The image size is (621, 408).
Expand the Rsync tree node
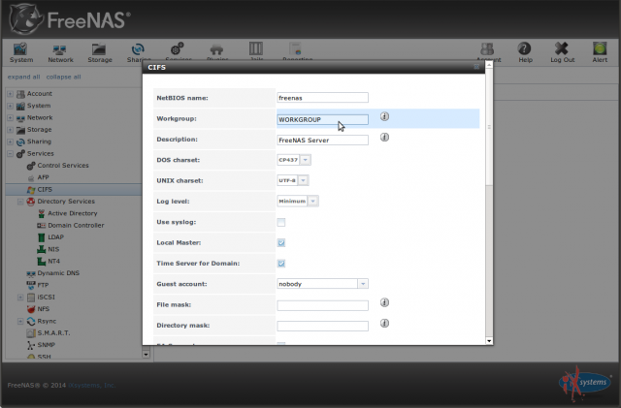pos(20,321)
